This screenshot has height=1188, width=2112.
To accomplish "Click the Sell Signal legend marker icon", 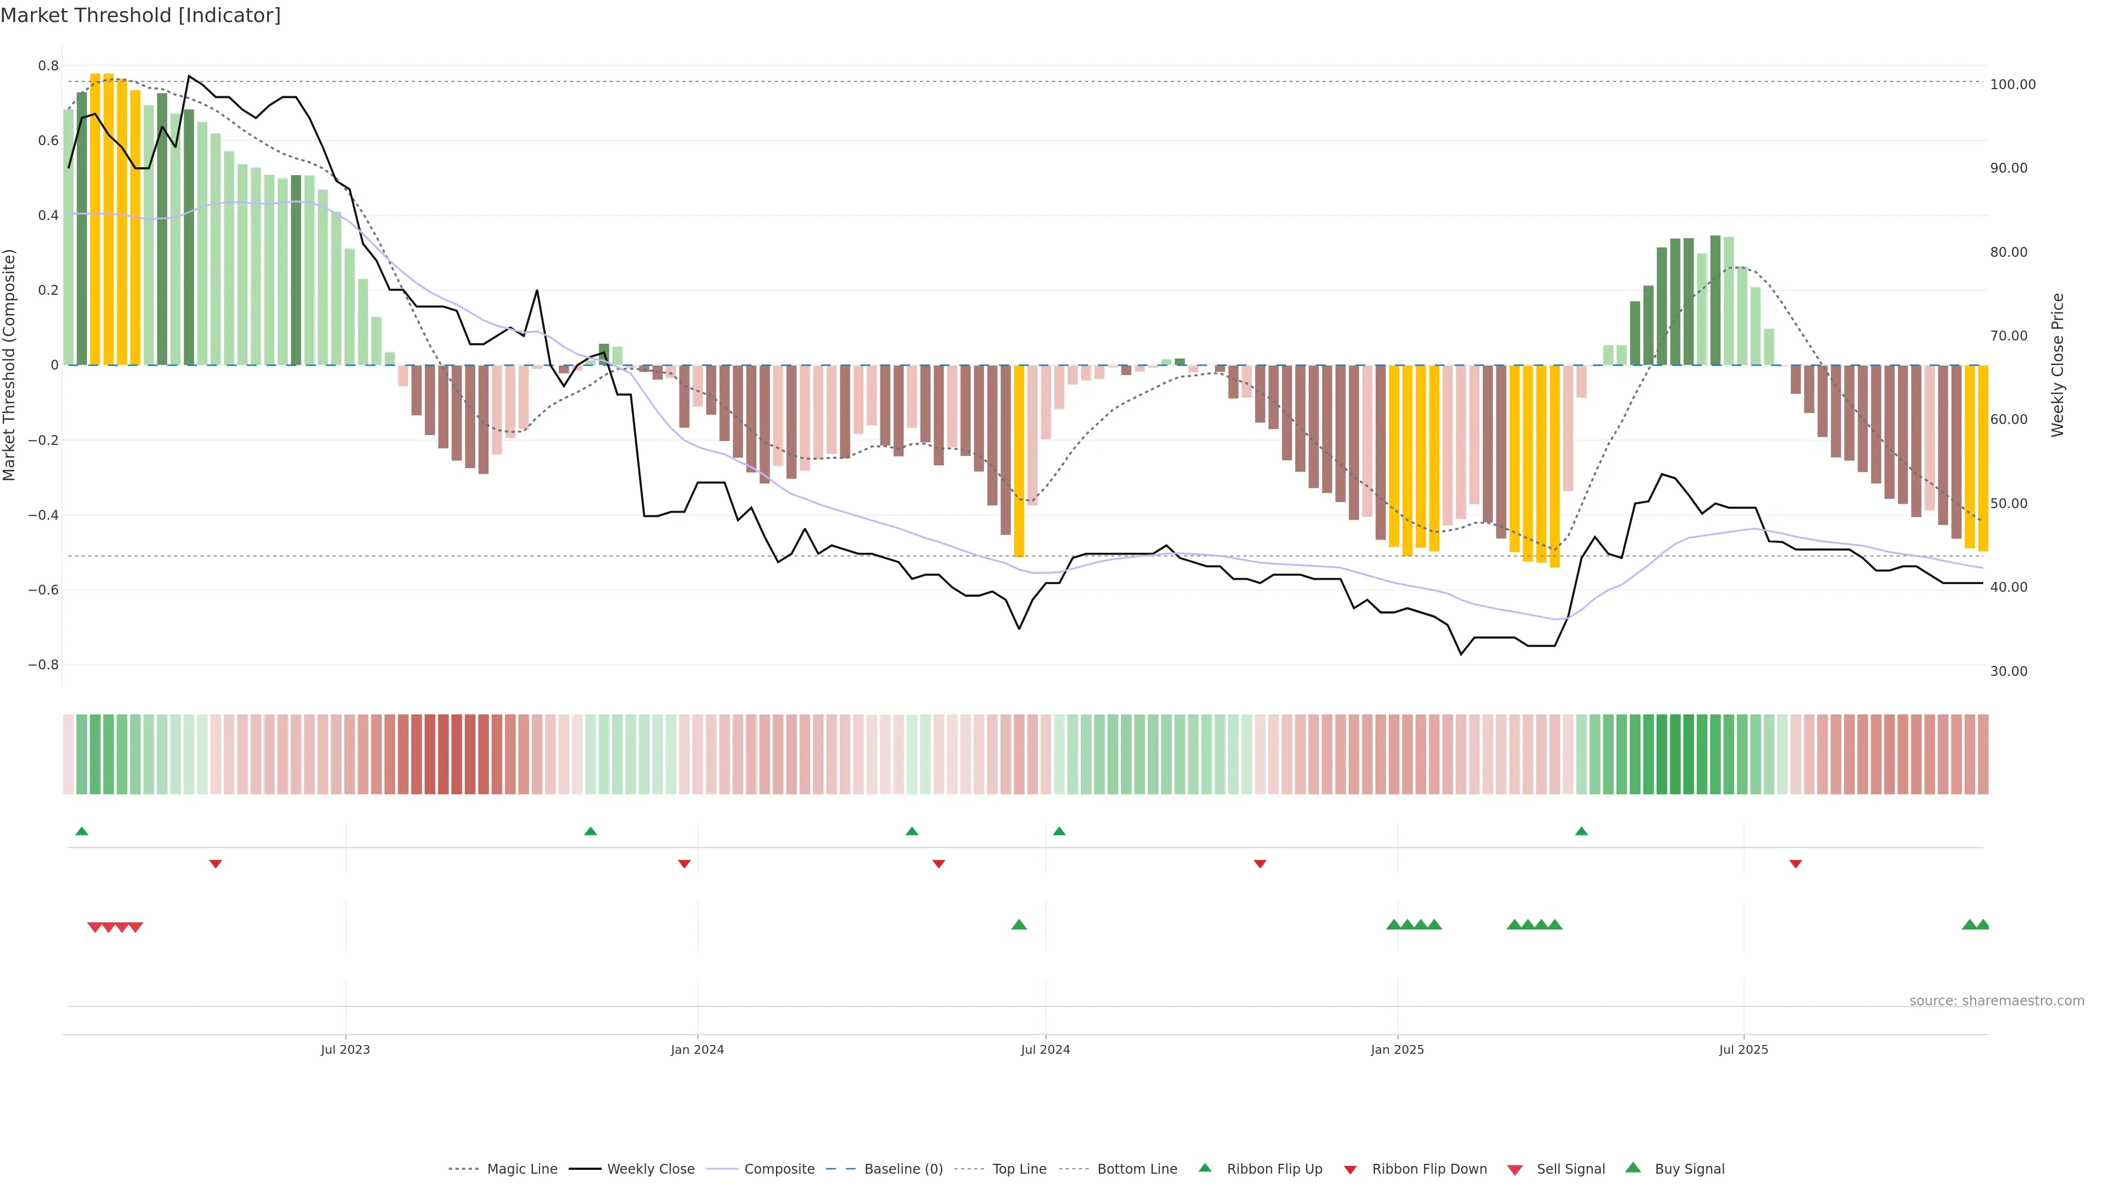I will tap(1514, 1170).
